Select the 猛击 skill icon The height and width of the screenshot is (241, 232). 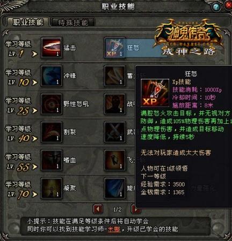click(x=52, y=48)
